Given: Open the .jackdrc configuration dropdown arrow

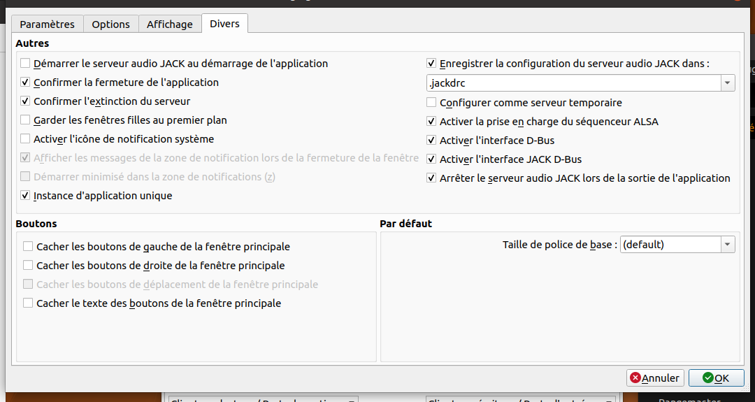Looking at the screenshot, I should (728, 83).
